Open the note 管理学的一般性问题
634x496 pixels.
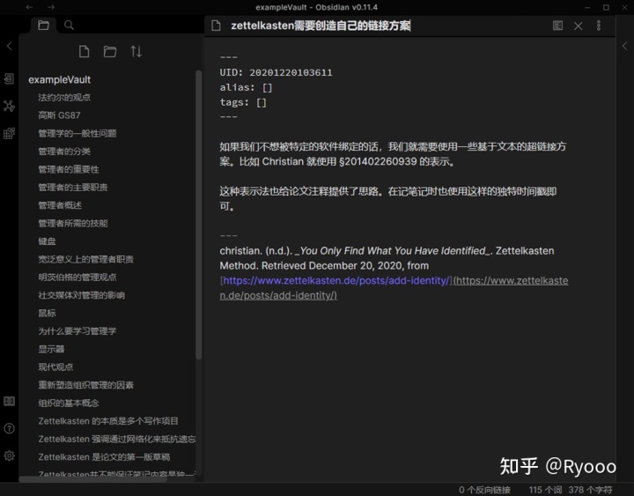pos(77,134)
